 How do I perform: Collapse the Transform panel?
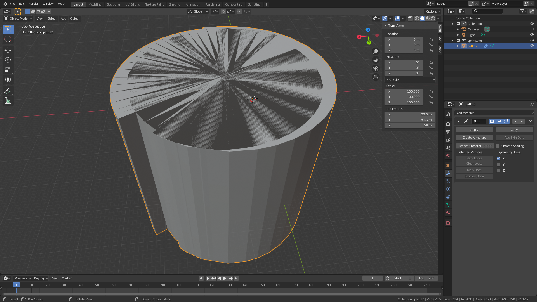385,25
